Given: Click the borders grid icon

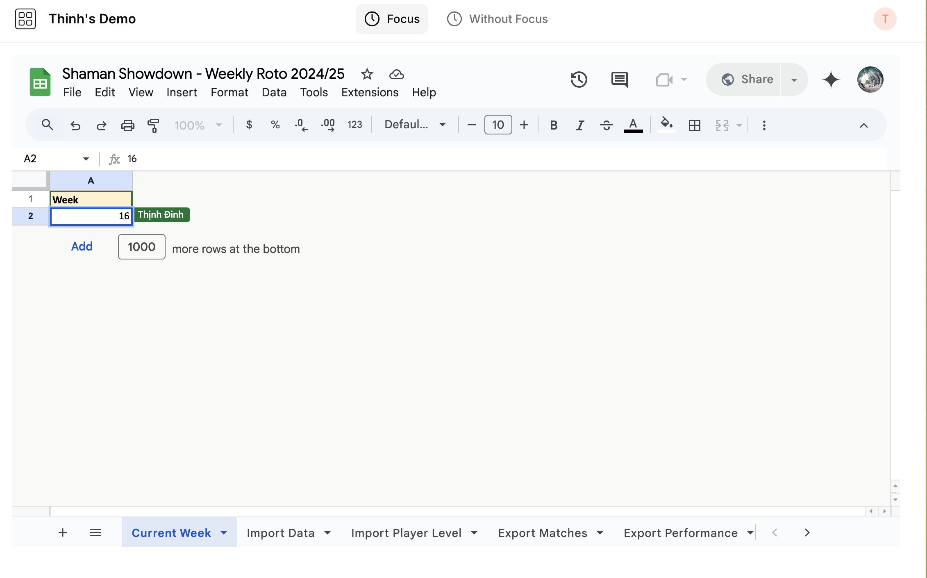Looking at the screenshot, I should pos(694,125).
